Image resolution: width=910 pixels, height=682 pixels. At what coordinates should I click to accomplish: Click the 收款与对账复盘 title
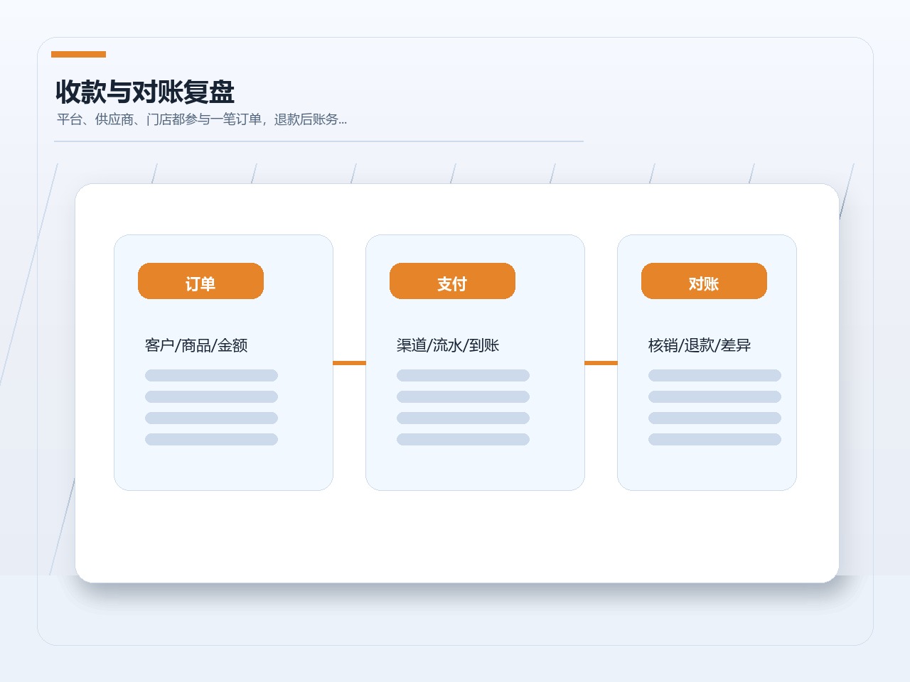[145, 92]
